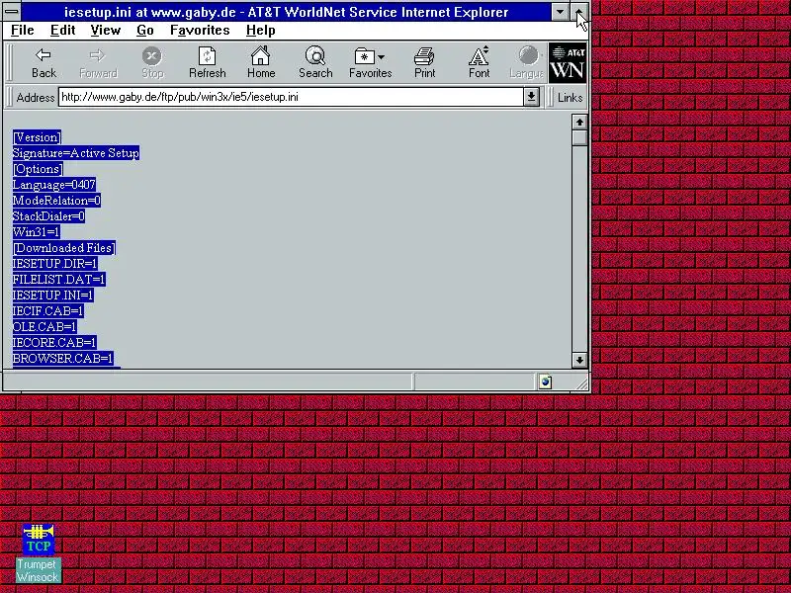The height and width of the screenshot is (593, 791).
Task: Click the StackDialer=0 line
Action: tap(48, 216)
